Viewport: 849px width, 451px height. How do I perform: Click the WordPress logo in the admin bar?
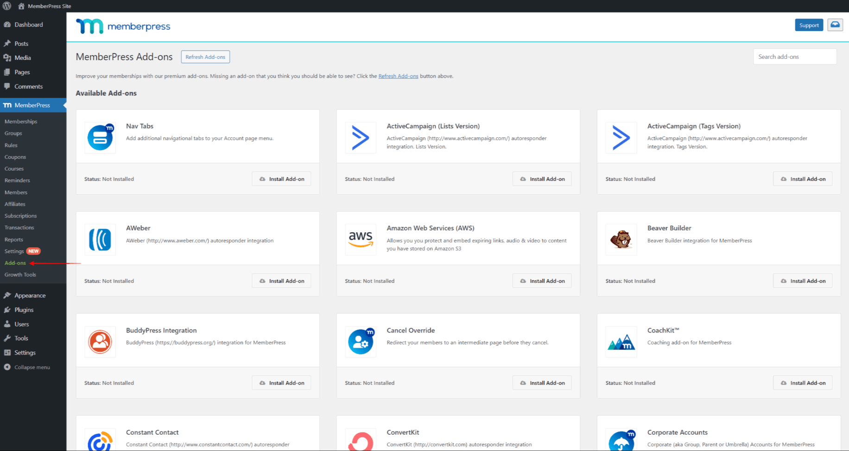click(6, 6)
